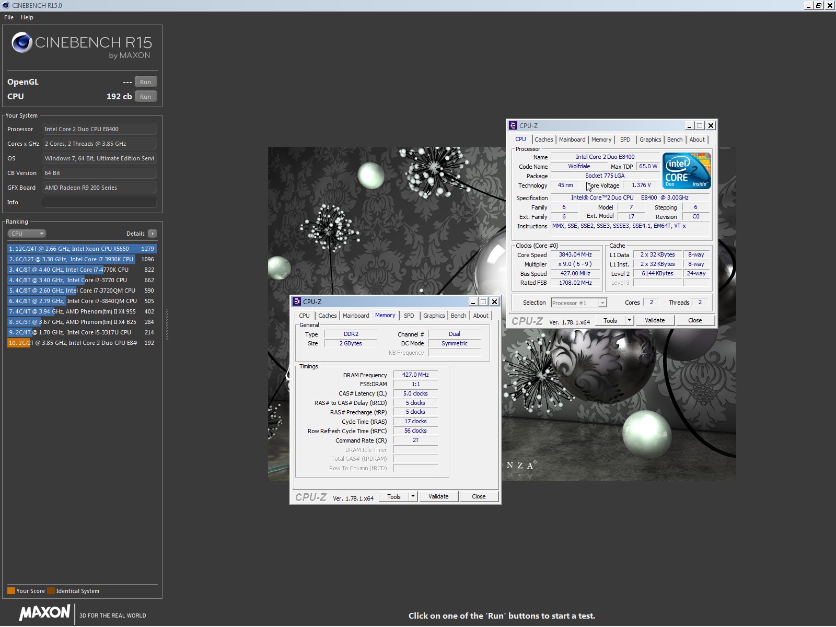Open the Help menu

pyautogui.click(x=27, y=17)
